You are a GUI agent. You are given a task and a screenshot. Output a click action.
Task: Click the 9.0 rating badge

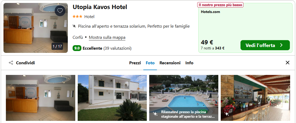[77, 48]
